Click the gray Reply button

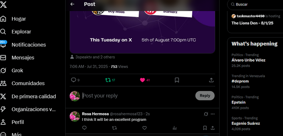[x=205, y=95]
